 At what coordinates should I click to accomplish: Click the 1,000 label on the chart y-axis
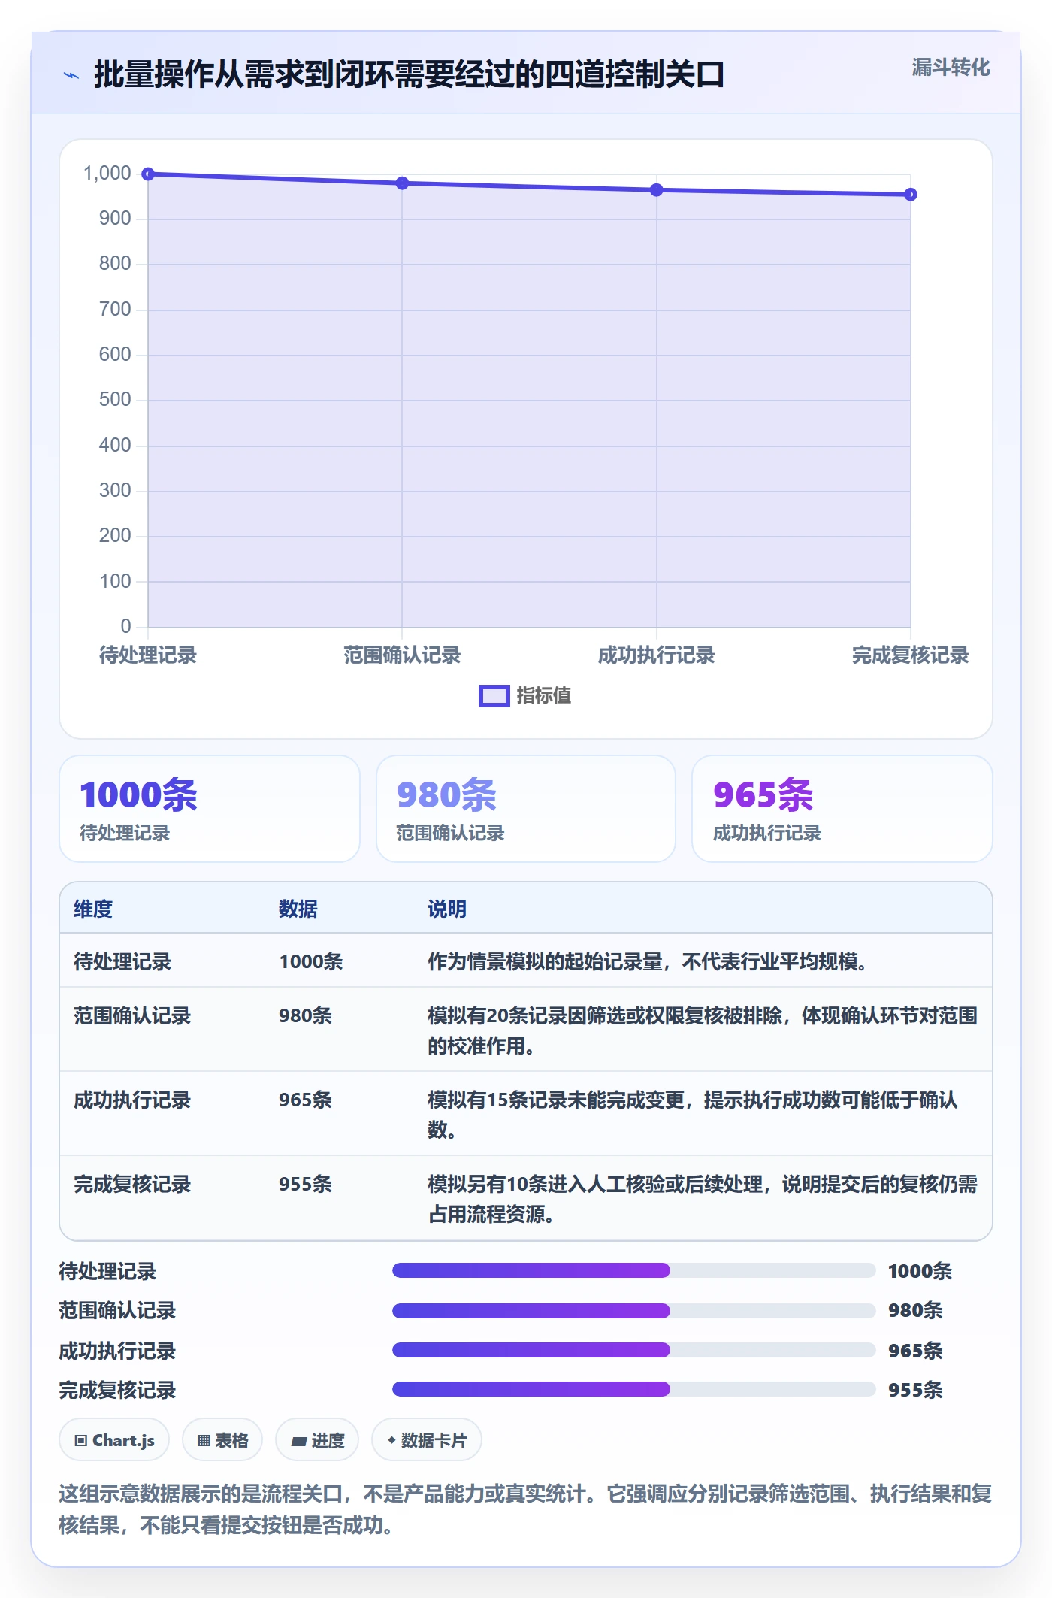point(107,174)
